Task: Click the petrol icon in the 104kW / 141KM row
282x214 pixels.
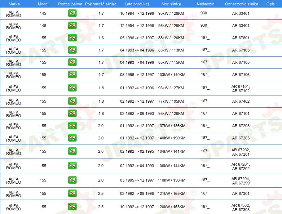Action: pos(72,151)
